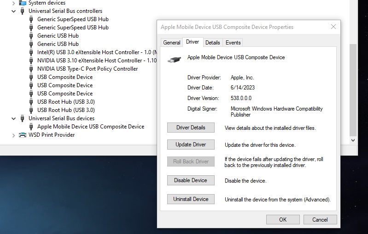
Task: Click the Device Manager scroll down arrow
Action: point(353,140)
